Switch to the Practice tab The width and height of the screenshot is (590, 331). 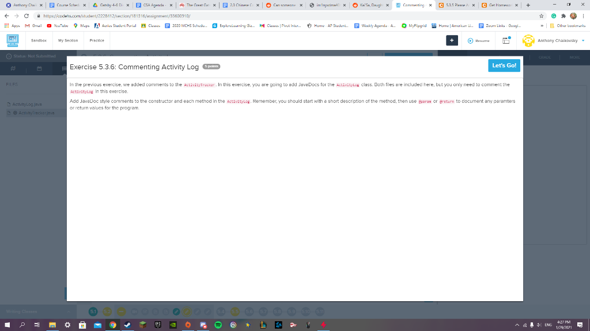(96, 40)
